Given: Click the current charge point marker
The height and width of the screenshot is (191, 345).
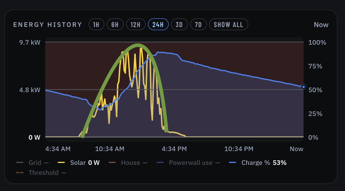Looking at the screenshot, I should coord(303,87).
